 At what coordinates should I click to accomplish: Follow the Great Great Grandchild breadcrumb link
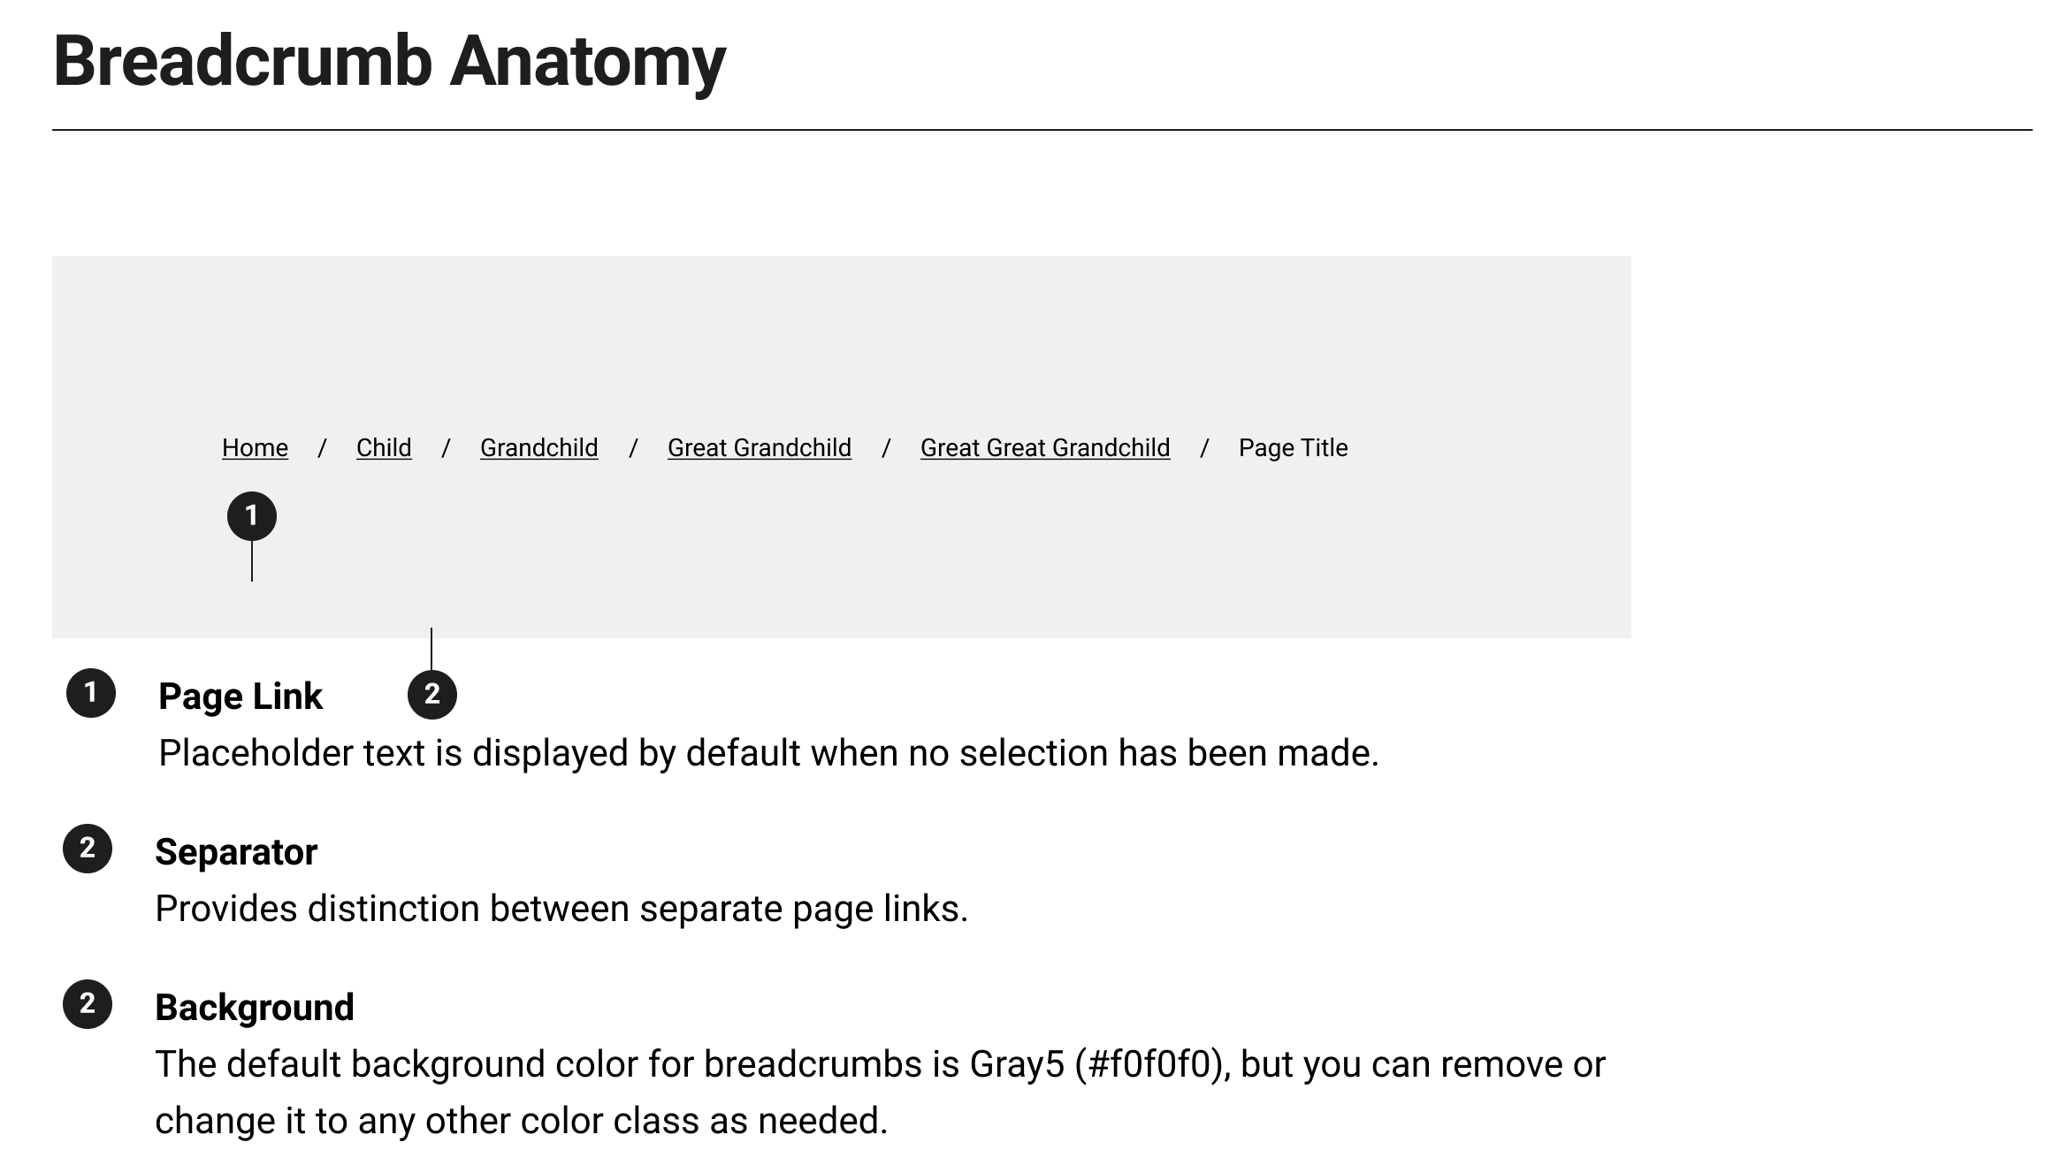[1044, 448]
